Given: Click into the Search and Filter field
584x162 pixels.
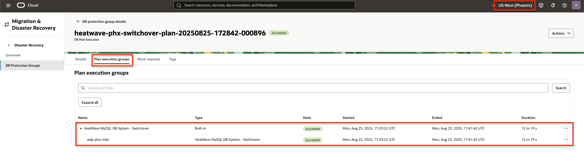Looking at the screenshot, I should click(313, 88).
